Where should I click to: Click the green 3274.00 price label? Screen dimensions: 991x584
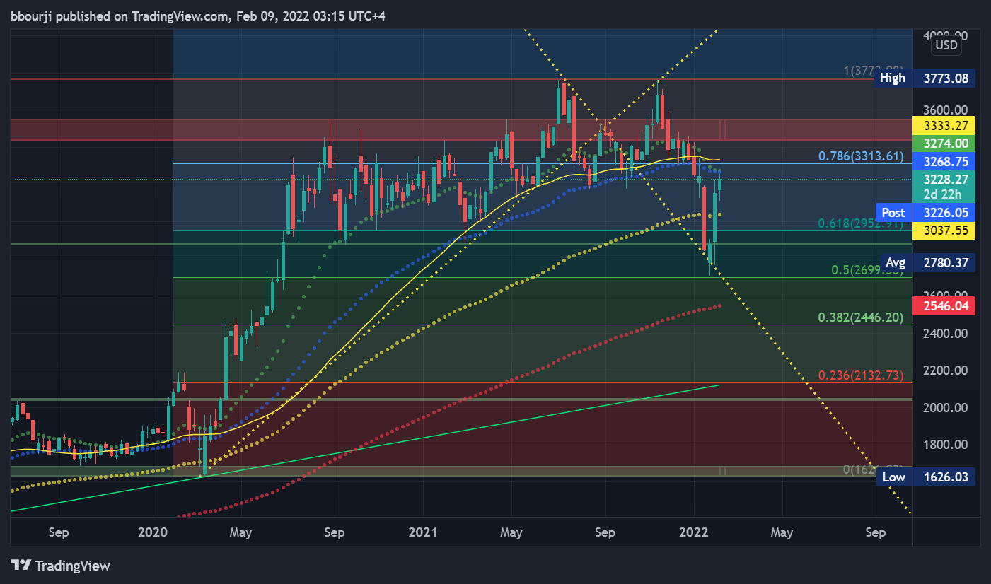(944, 144)
